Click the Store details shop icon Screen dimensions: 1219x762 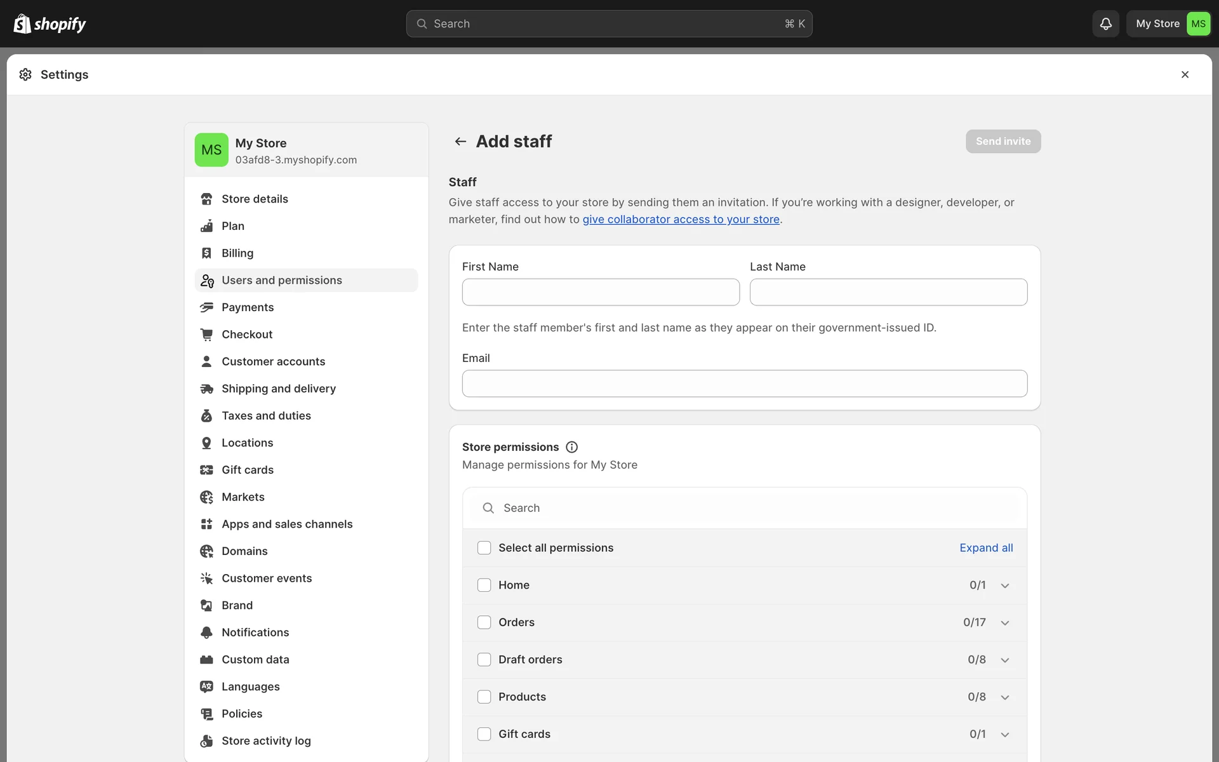[206, 199]
